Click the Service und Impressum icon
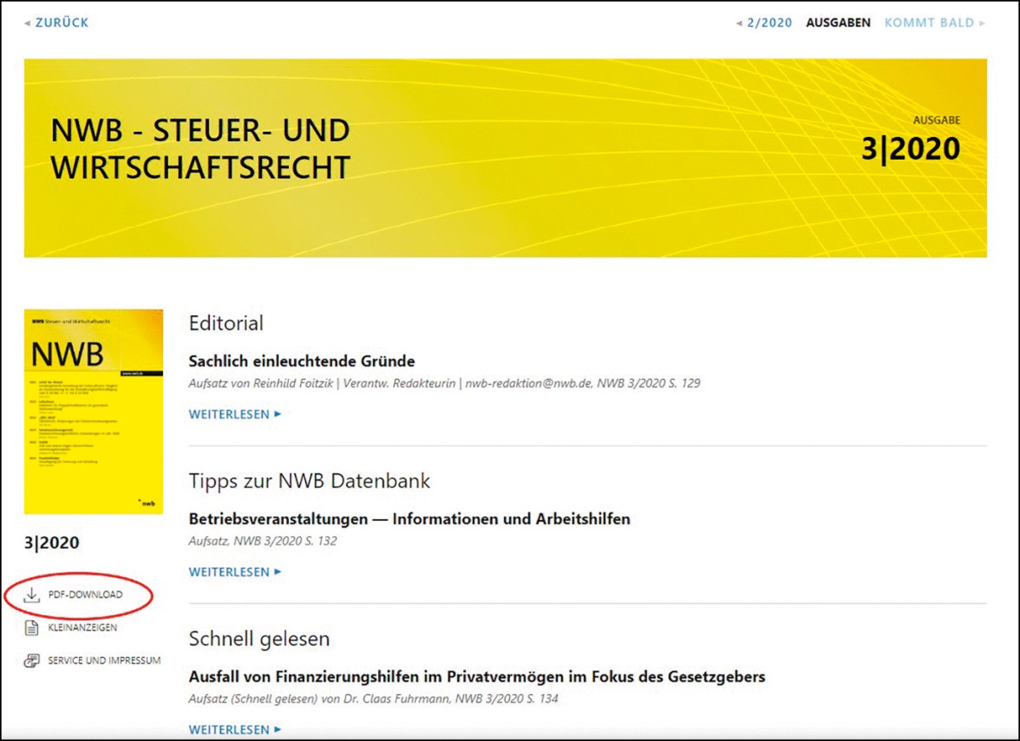 tap(31, 660)
